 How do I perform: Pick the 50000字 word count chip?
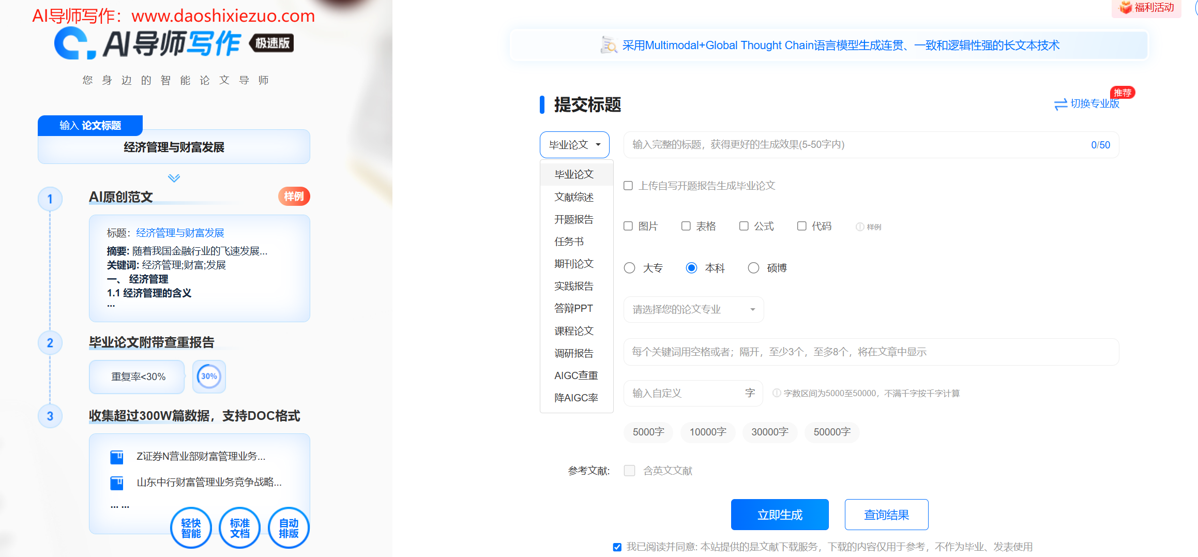tap(832, 432)
